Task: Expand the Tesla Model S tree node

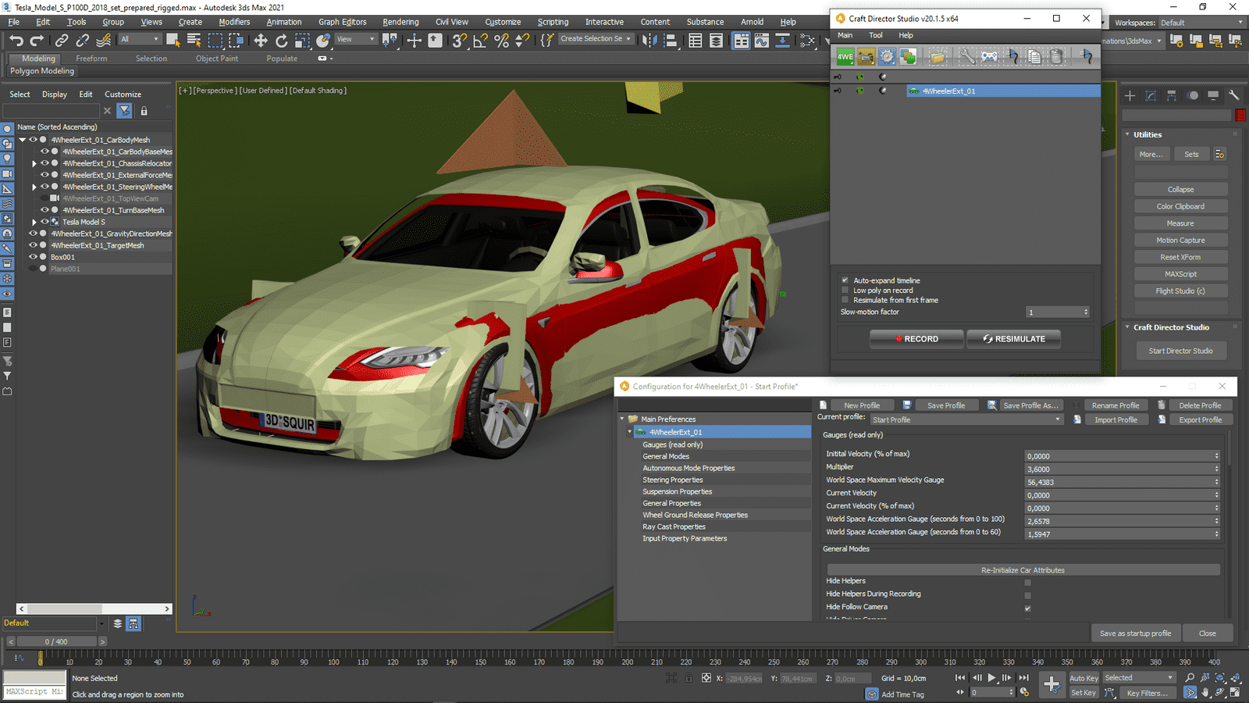Action: click(34, 222)
